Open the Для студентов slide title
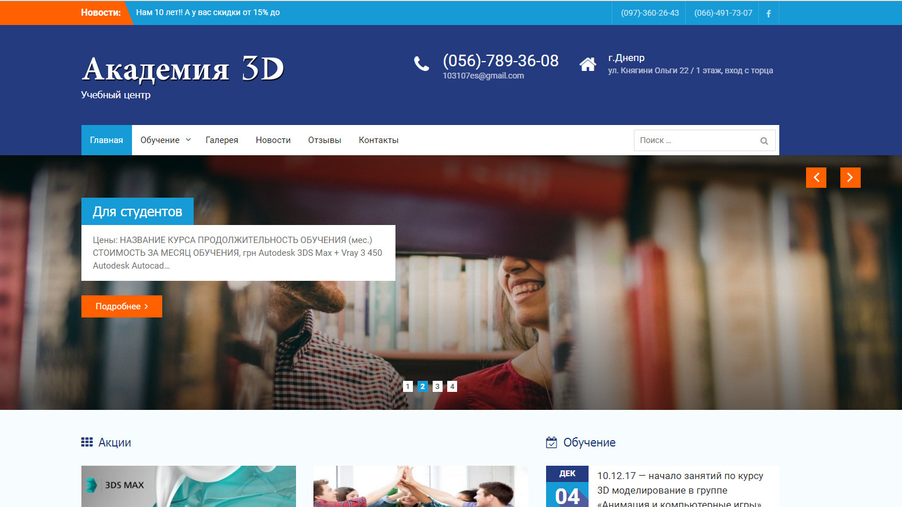The image size is (902, 507). tap(137, 212)
